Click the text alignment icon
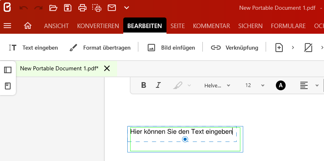This screenshot has height=161, width=324. (x=304, y=85)
